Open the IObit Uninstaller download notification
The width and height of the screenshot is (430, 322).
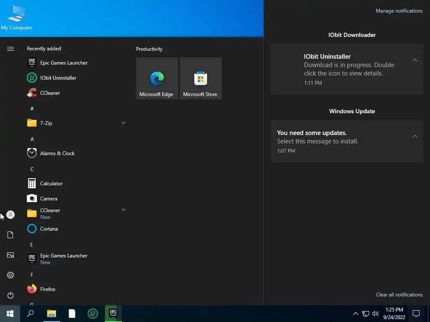(x=347, y=70)
